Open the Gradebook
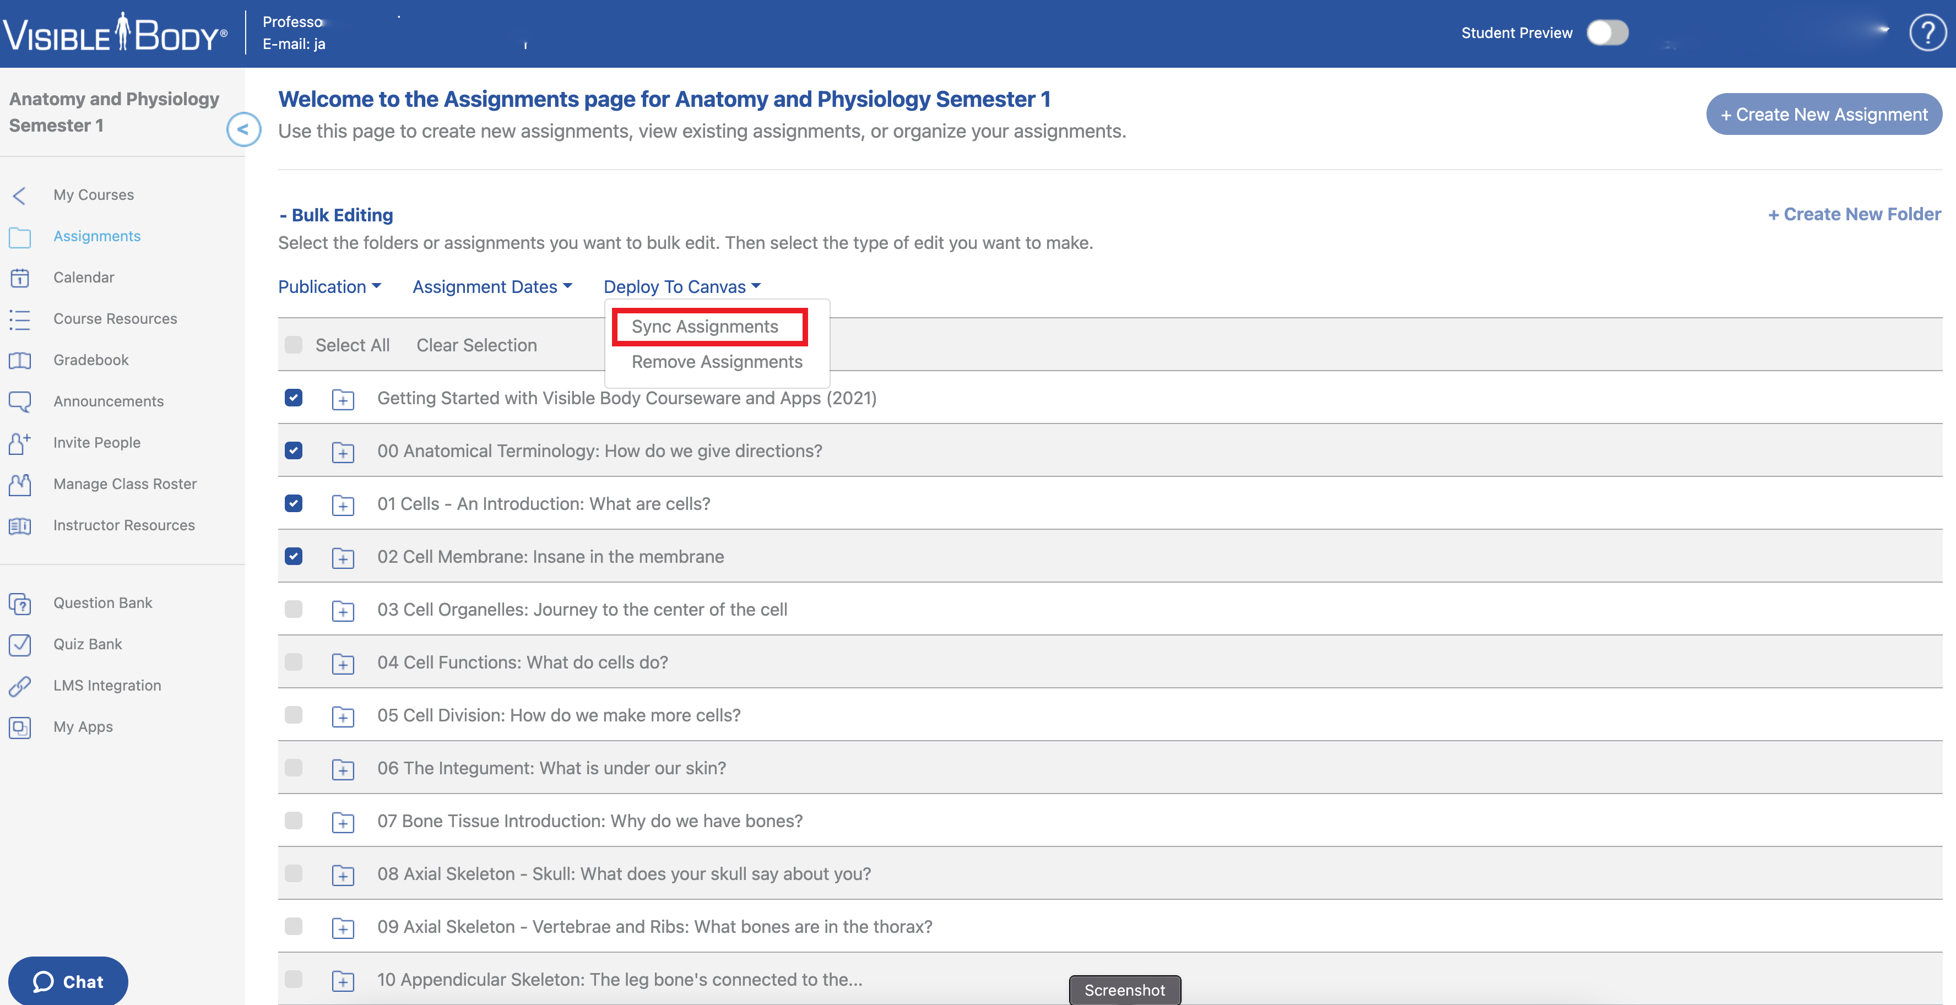The width and height of the screenshot is (1956, 1005). [90, 360]
